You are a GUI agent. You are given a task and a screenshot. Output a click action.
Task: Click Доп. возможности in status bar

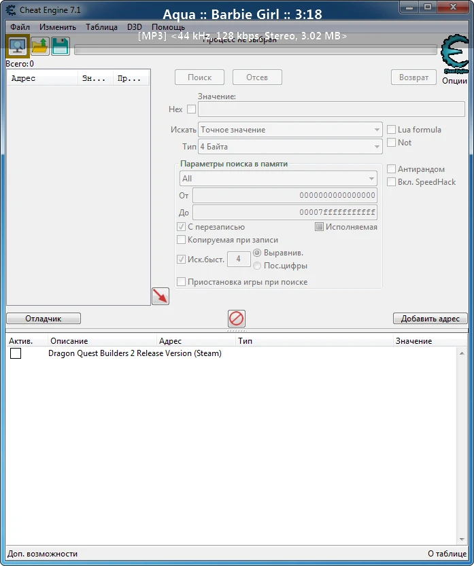coord(42,554)
